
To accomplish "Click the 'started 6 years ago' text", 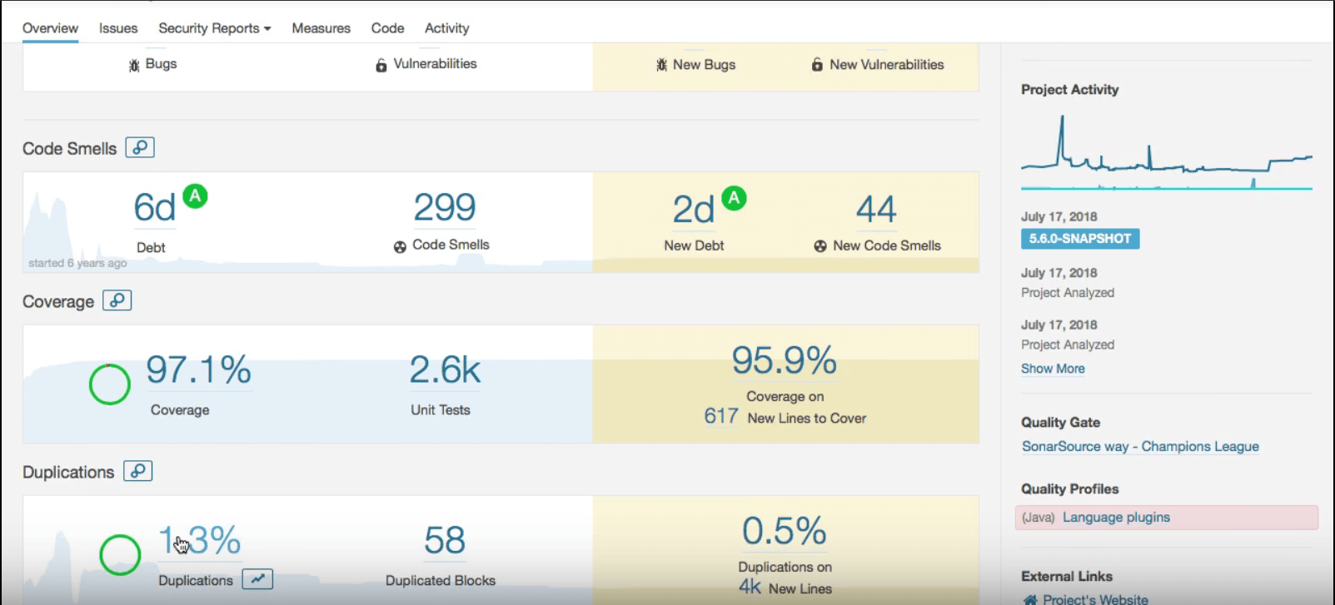I will (x=77, y=263).
